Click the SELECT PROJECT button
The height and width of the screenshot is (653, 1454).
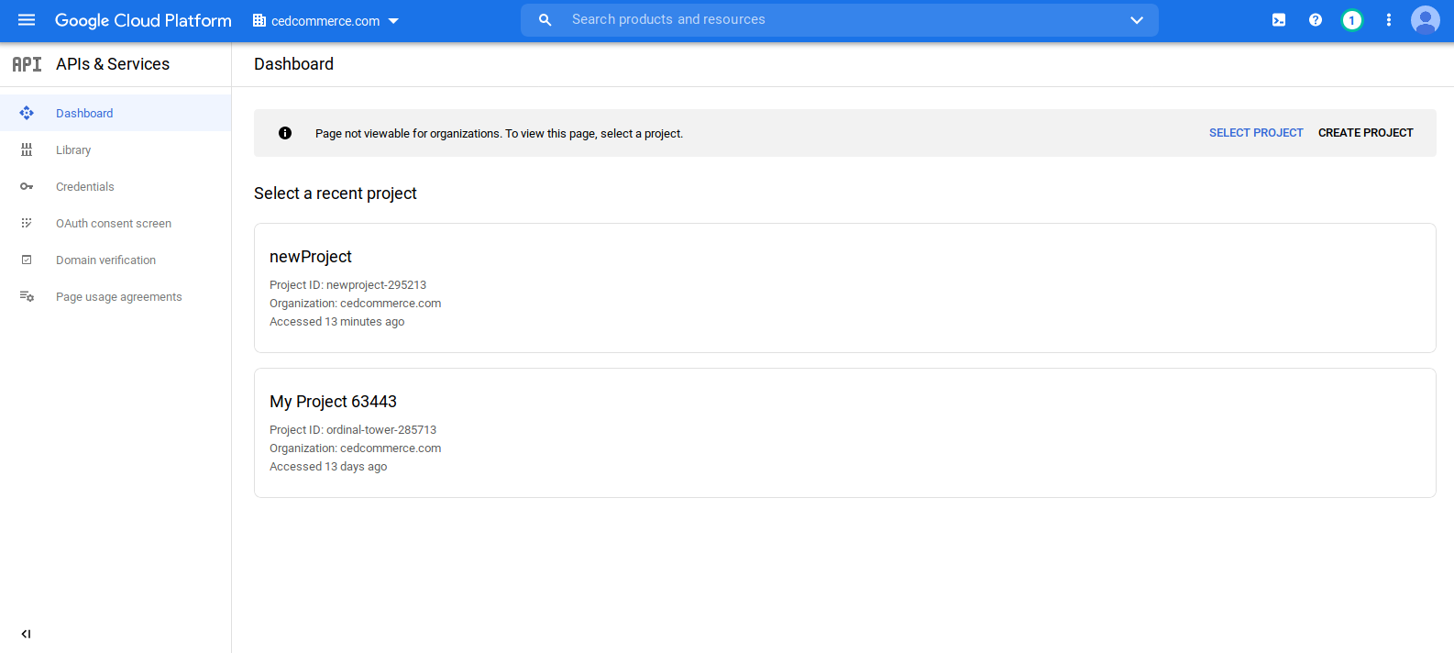tap(1256, 133)
